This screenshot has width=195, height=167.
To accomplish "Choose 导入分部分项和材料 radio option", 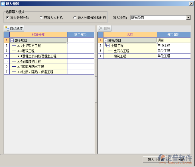I will coord(75,18).
